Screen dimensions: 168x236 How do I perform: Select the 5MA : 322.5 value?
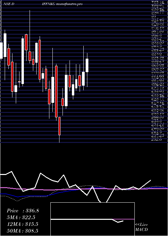pyautogui.click(x=22, y=217)
